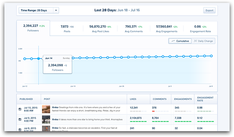The width and height of the screenshot is (234, 137).
Task: Show the Engagement Rate tab
Action: pos(200,29)
